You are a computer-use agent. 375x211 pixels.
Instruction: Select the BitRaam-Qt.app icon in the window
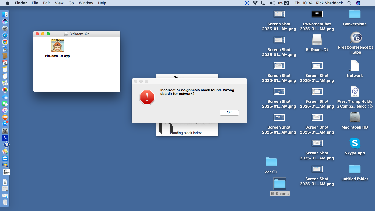(x=58, y=46)
